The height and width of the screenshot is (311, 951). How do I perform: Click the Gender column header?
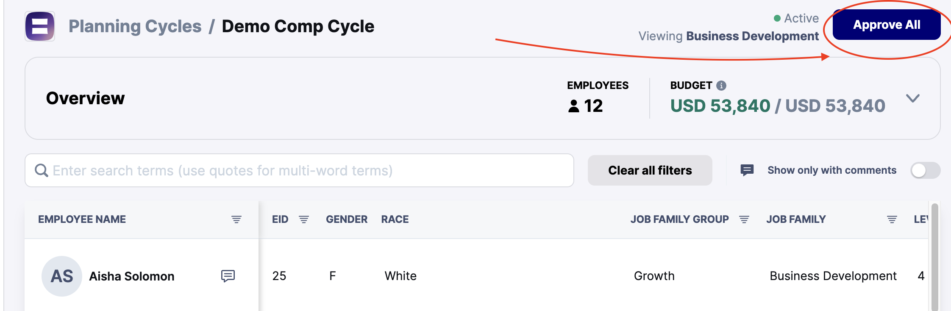coord(347,219)
